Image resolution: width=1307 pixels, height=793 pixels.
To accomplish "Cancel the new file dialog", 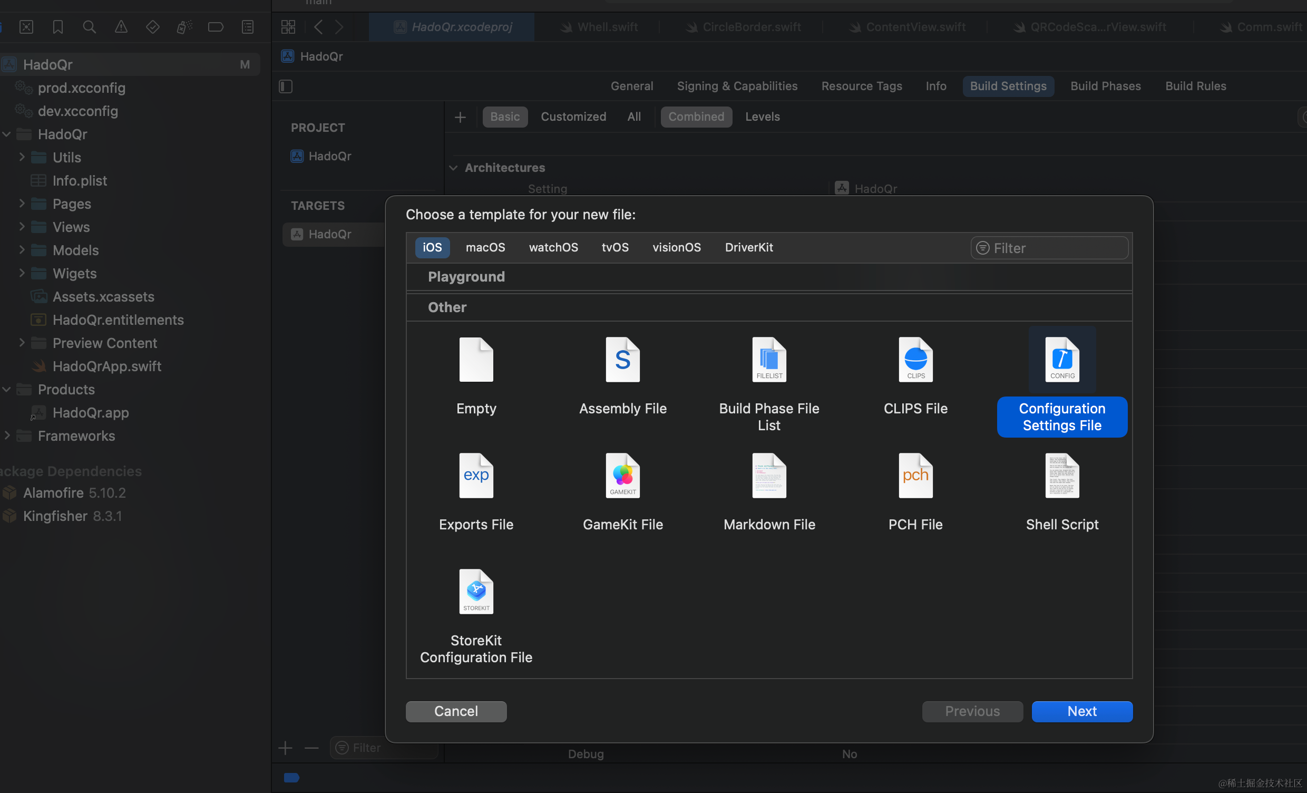I will [456, 711].
